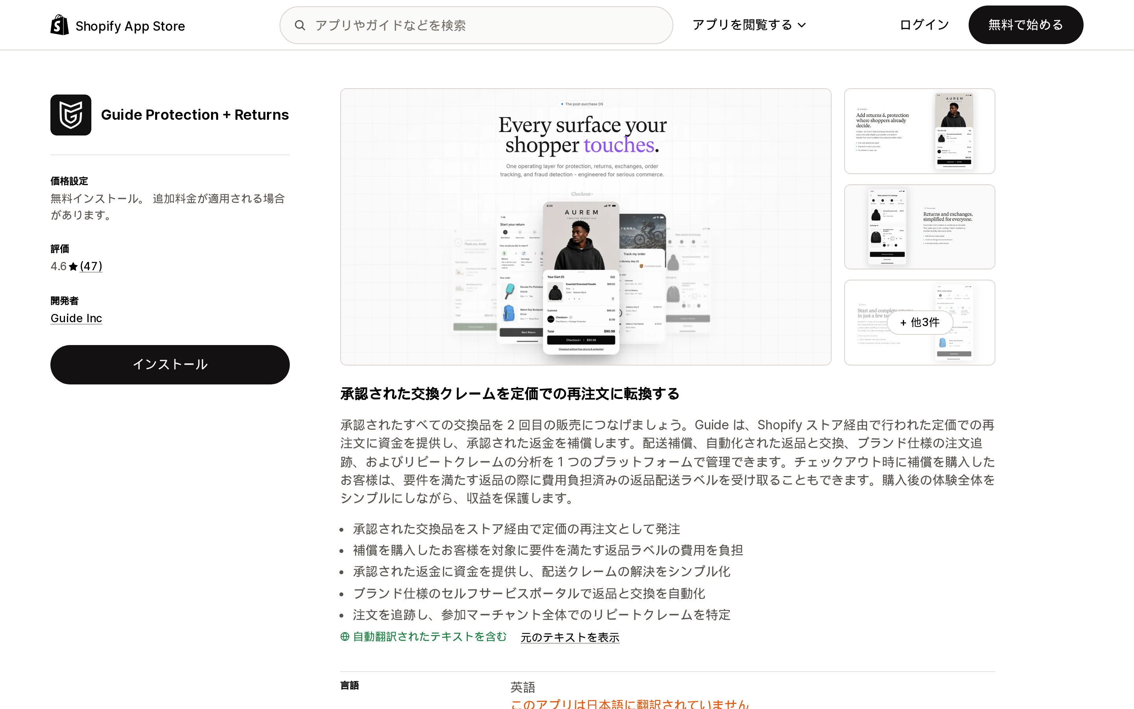Click the rating star icon

pos(73,267)
